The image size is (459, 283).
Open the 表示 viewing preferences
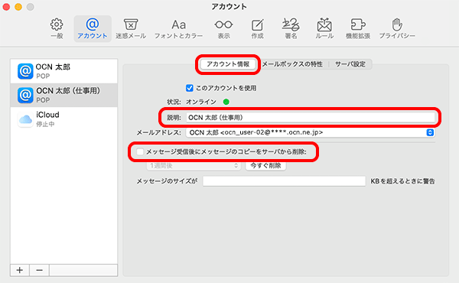(x=223, y=28)
